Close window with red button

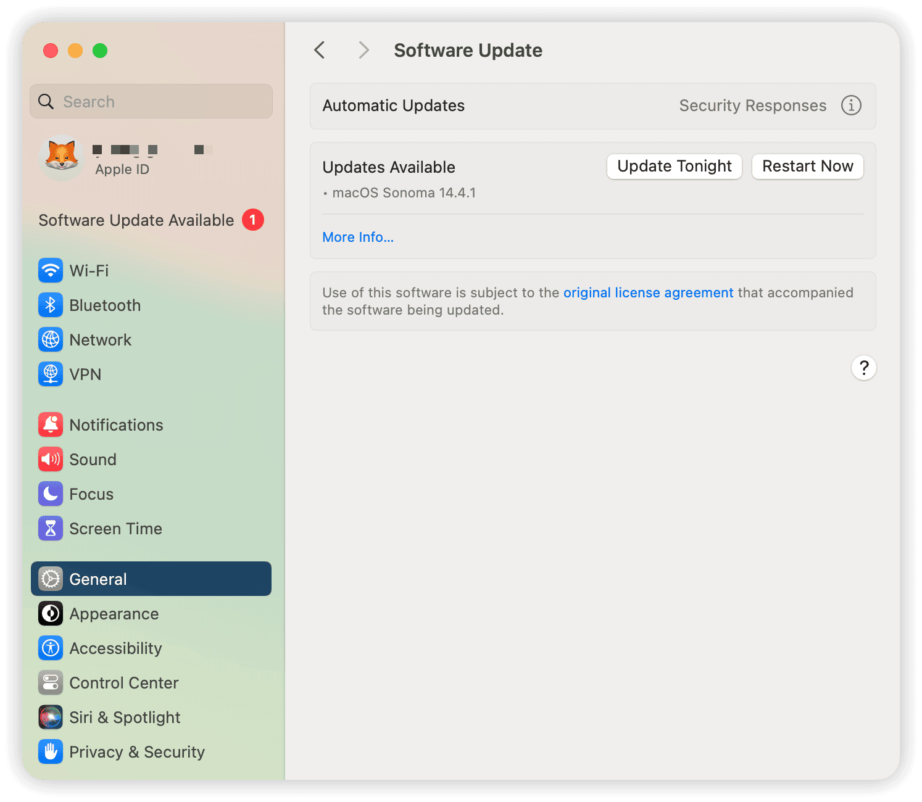(x=51, y=51)
